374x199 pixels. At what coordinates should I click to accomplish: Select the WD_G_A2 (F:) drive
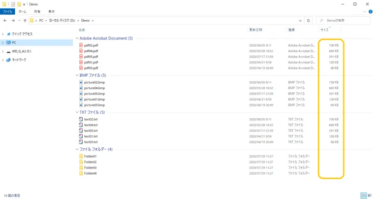pos(21,51)
